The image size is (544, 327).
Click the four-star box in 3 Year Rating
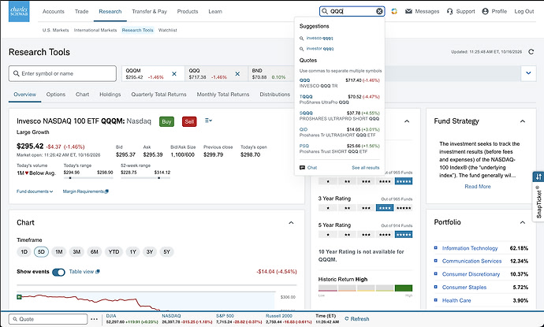[385, 208]
